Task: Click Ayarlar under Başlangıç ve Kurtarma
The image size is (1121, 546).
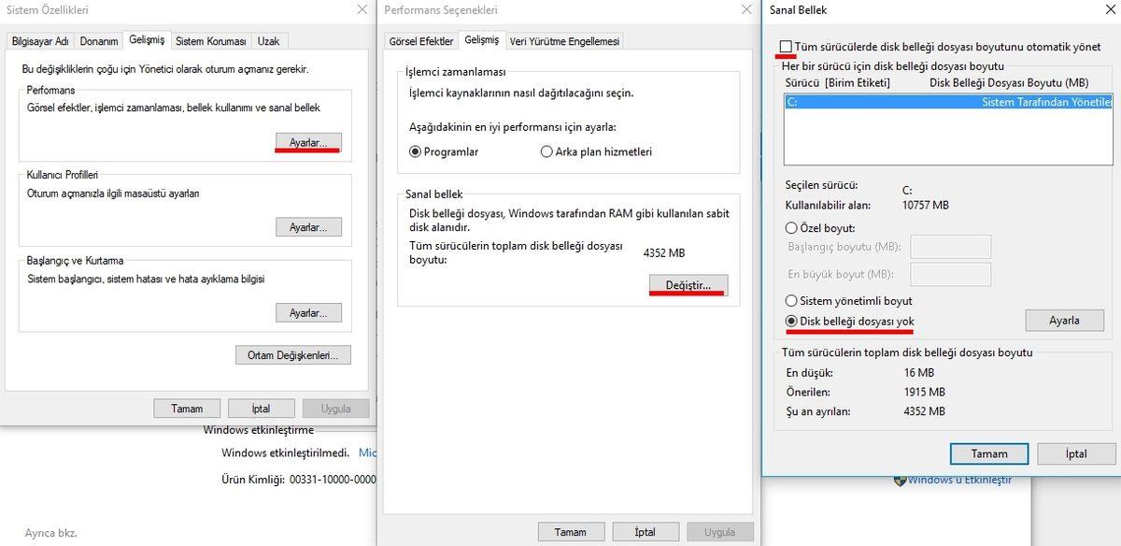Action: (308, 312)
